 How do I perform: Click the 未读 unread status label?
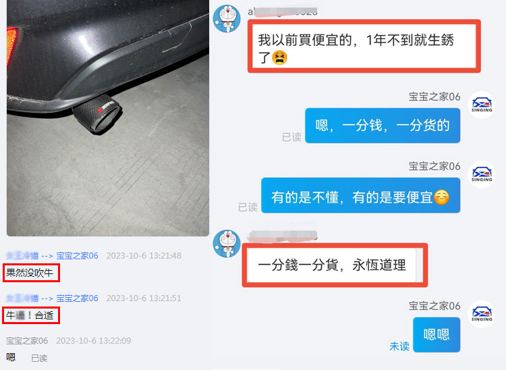[x=399, y=346]
